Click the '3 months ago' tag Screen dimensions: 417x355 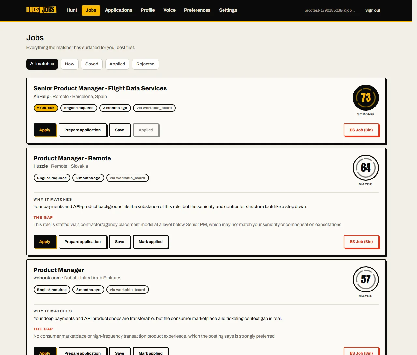click(115, 108)
